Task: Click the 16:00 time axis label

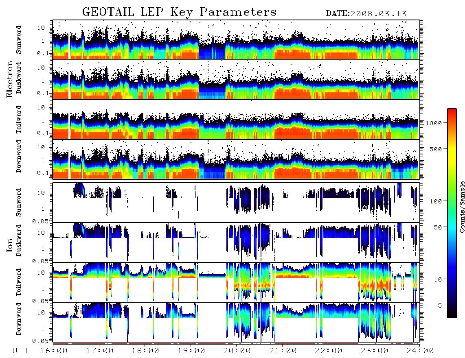Action: tap(54, 351)
